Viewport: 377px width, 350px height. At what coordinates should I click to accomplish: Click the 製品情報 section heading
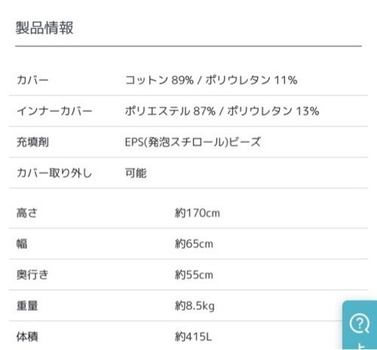click(44, 27)
